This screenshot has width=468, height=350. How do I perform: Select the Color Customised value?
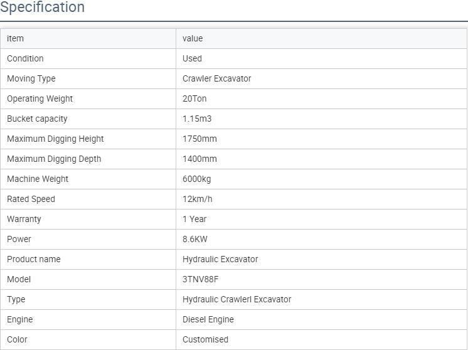[x=205, y=339]
